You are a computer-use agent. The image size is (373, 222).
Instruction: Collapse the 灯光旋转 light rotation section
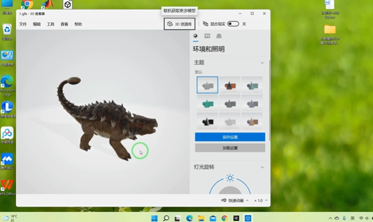(262, 167)
